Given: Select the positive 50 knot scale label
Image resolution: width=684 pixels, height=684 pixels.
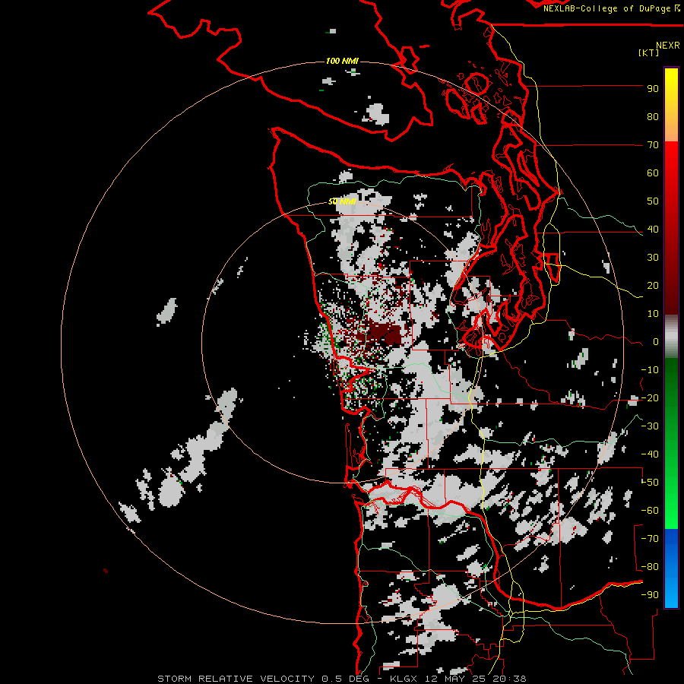Looking at the screenshot, I should click(x=653, y=201).
